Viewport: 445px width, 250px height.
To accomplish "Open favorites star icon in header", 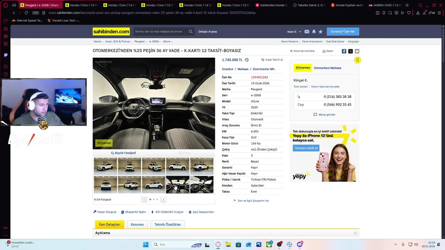I will [321, 32].
